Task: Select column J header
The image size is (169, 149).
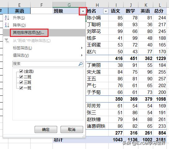Action: [131, 5]
